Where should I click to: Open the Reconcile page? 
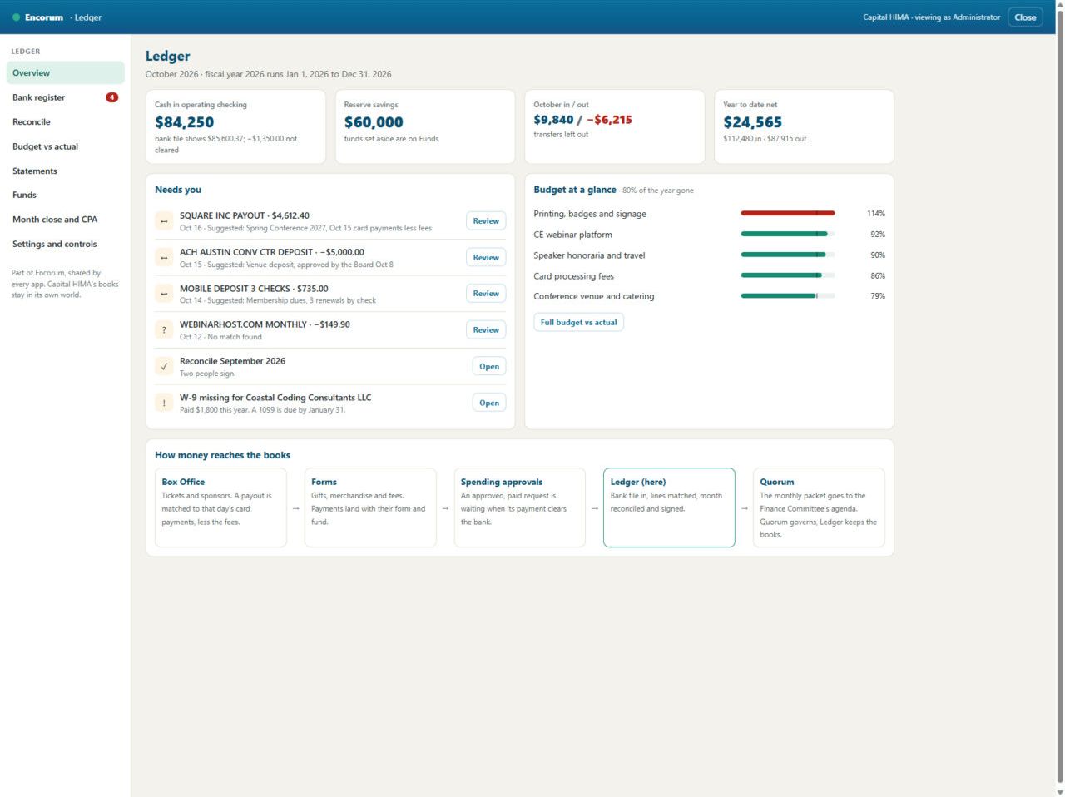click(66, 122)
